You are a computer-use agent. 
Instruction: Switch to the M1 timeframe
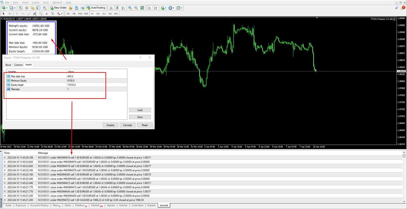tap(68, 14)
